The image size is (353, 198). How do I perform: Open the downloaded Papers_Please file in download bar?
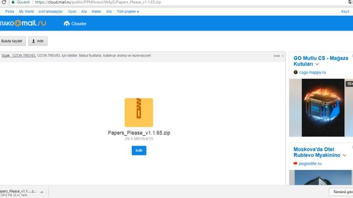click(18, 193)
